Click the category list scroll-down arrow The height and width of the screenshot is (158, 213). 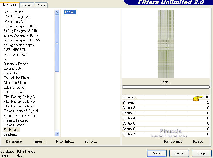(57, 134)
